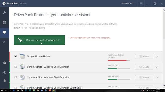Click 'Corel Graphics - Windows Shell Extension 32 Bit Keys' text
The width and height of the screenshot is (165, 92).
[54, 88]
